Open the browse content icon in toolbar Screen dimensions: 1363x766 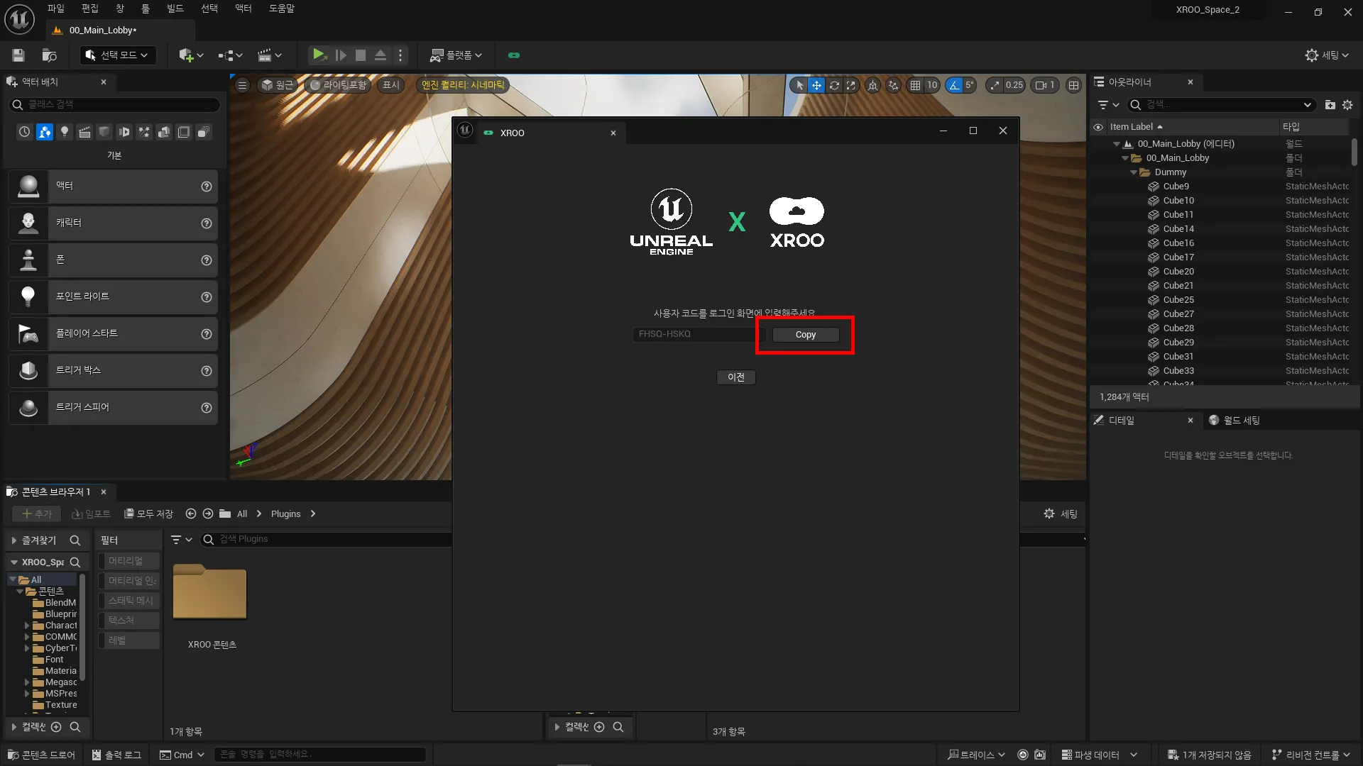[x=49, y=55]
